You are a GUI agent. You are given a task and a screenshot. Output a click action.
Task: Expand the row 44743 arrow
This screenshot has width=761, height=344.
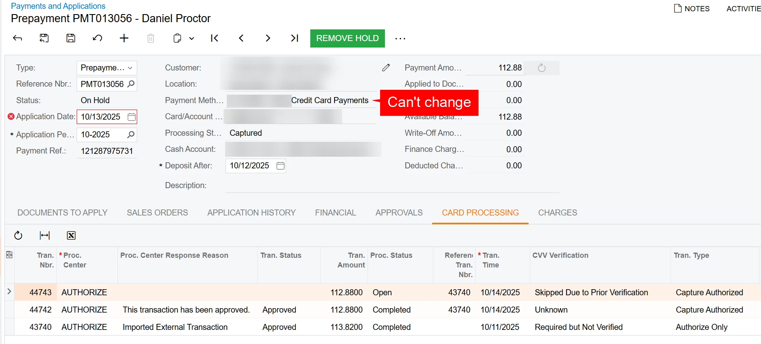[9, 291]
